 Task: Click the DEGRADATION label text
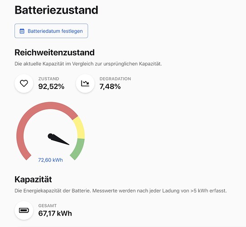tap(115, 79)
